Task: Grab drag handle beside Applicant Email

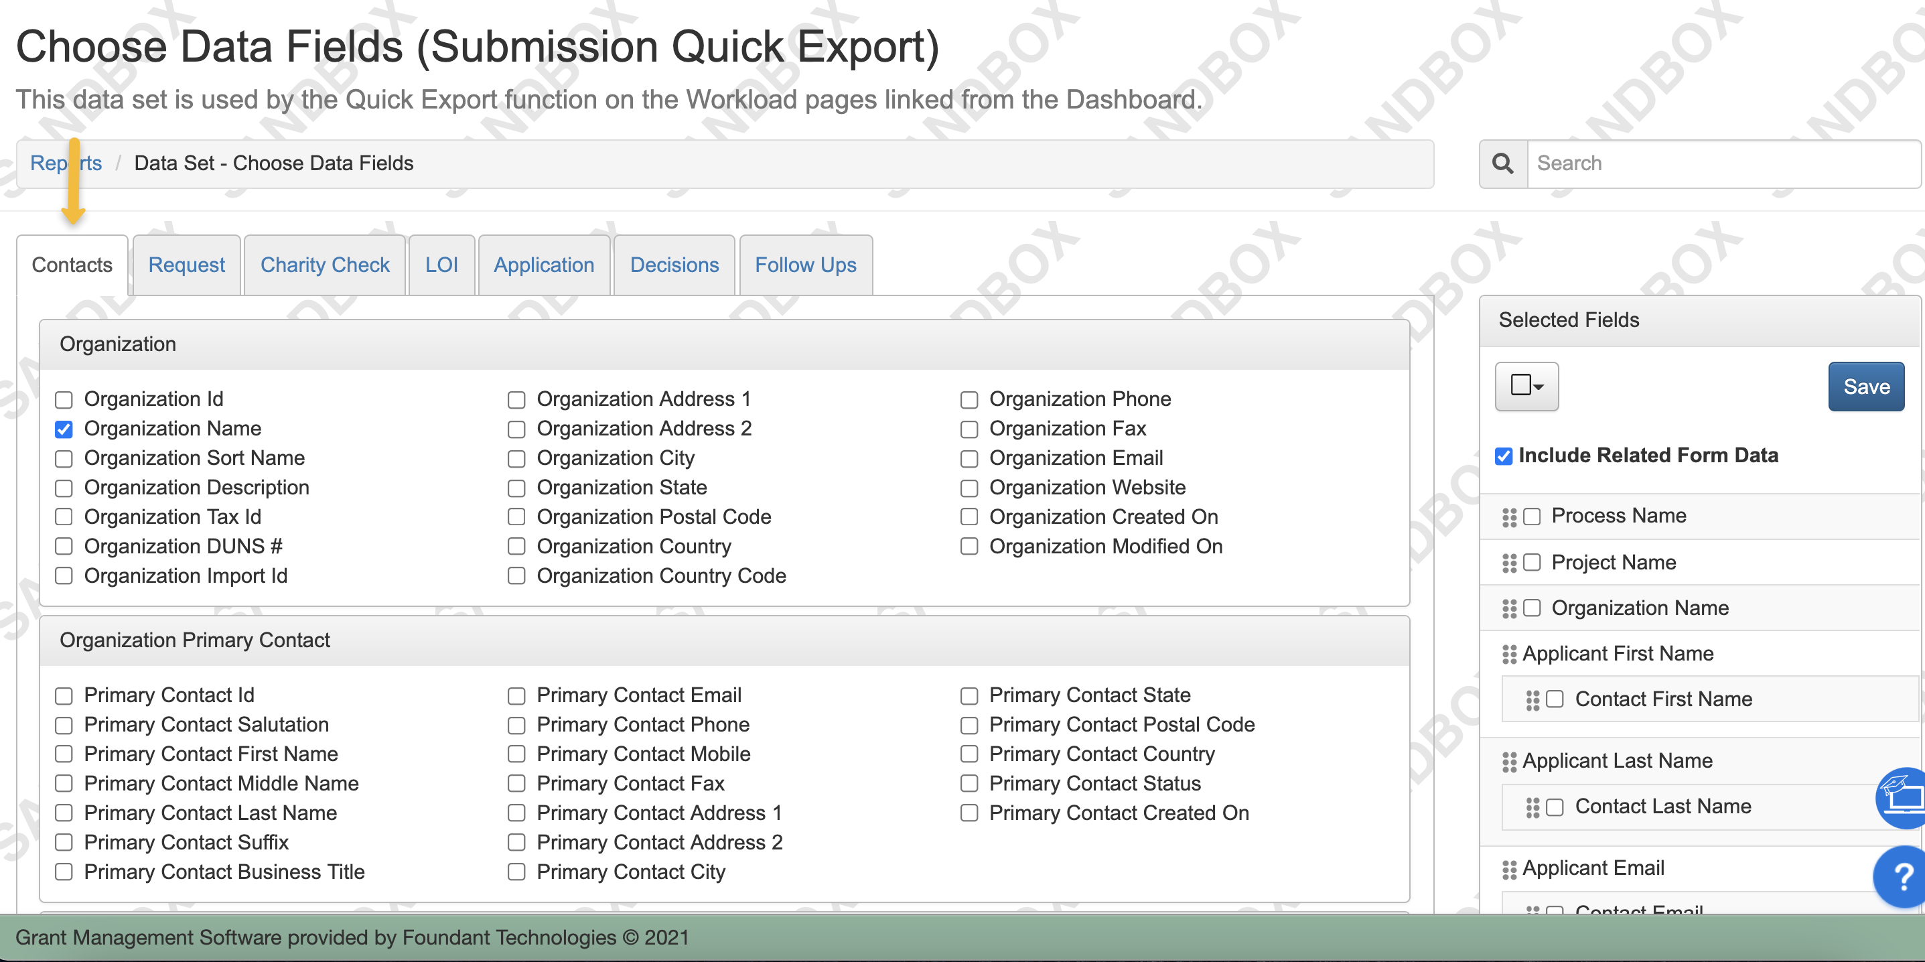Action: pos(1509,869)
